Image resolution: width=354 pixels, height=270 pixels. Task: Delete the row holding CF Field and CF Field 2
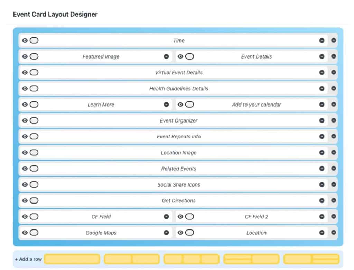click(334, 216)
